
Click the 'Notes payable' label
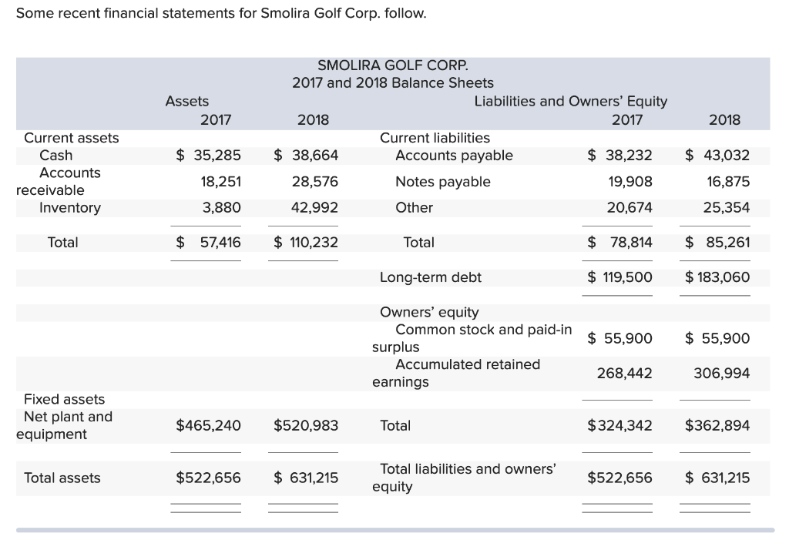[x=443, y=182]
